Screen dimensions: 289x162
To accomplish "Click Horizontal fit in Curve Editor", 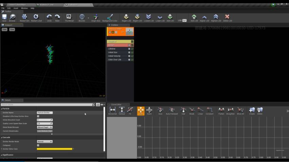I will (113, 111).
